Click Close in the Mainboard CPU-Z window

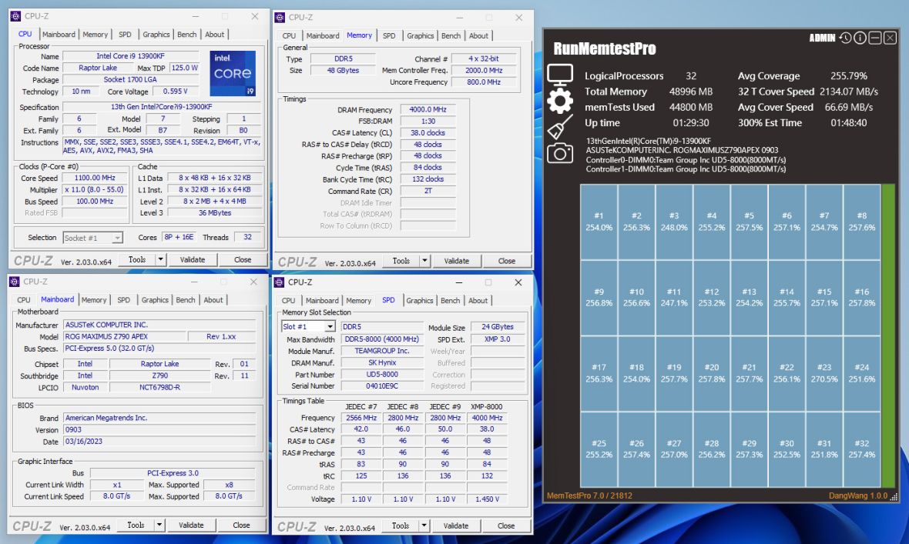tap(243, 525)
